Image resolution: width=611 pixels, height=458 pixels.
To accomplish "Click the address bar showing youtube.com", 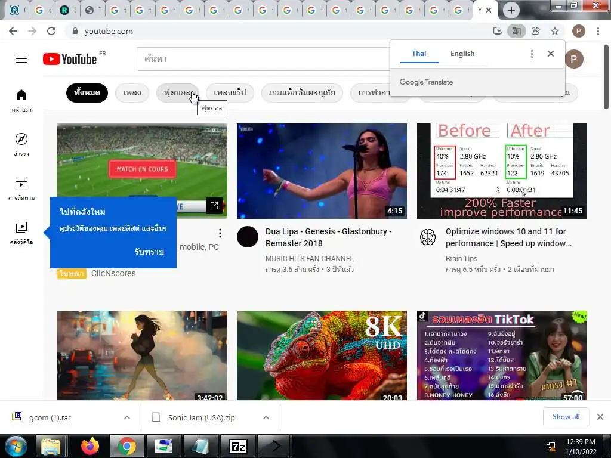I will 277,31.
